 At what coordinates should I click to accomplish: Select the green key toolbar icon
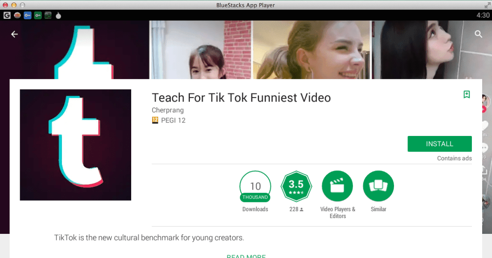pos(38,15)
